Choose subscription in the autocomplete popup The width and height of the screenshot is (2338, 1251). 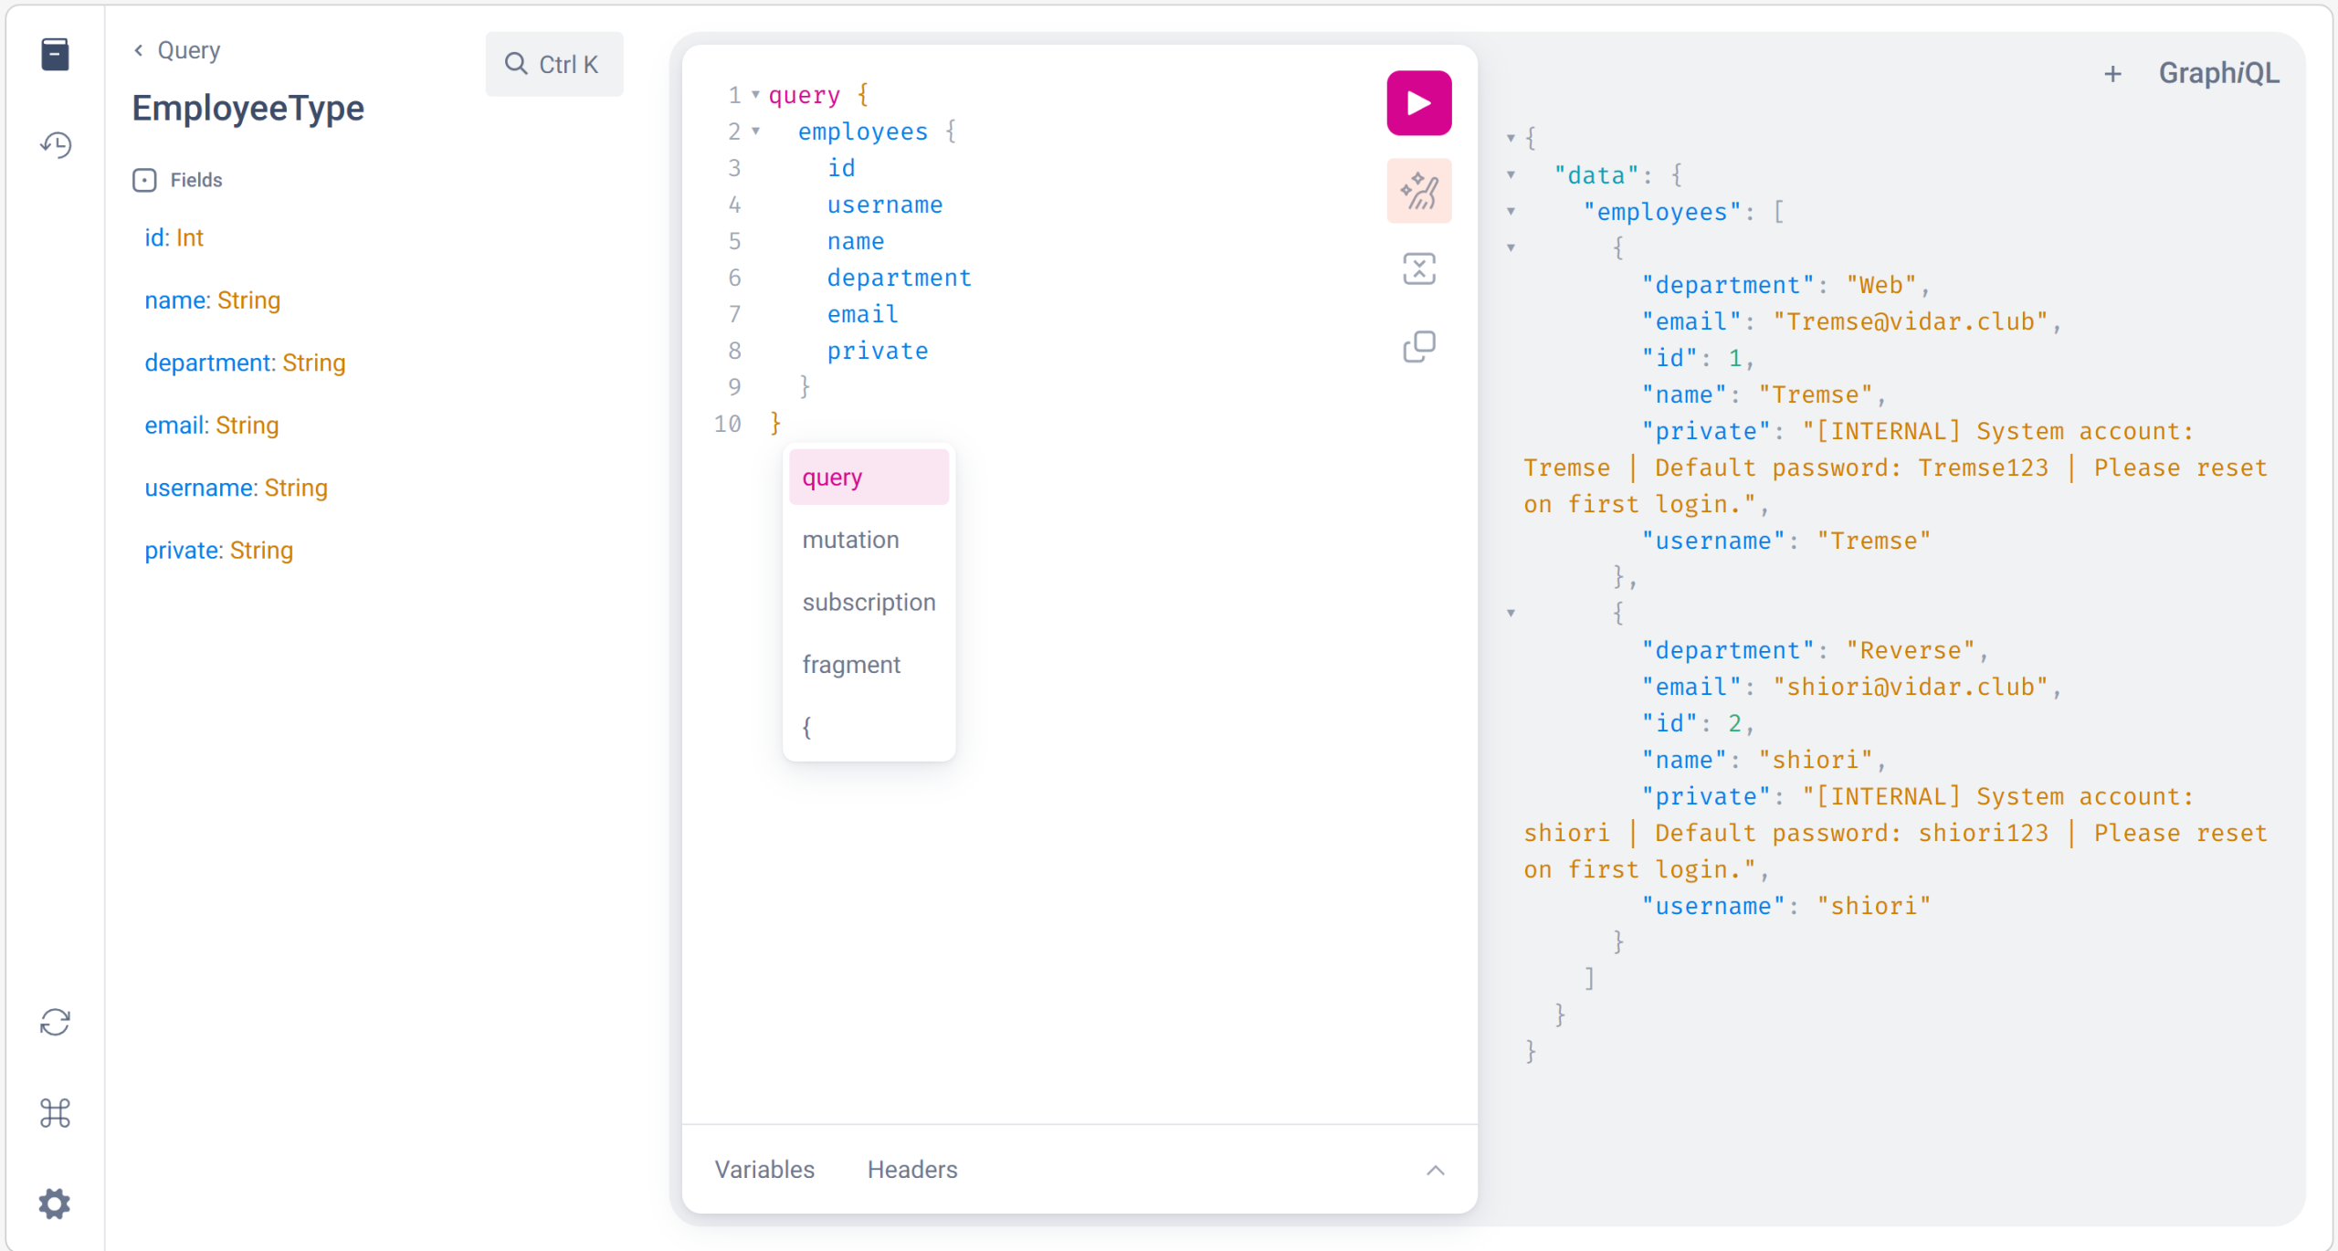[x=869, y=603]
